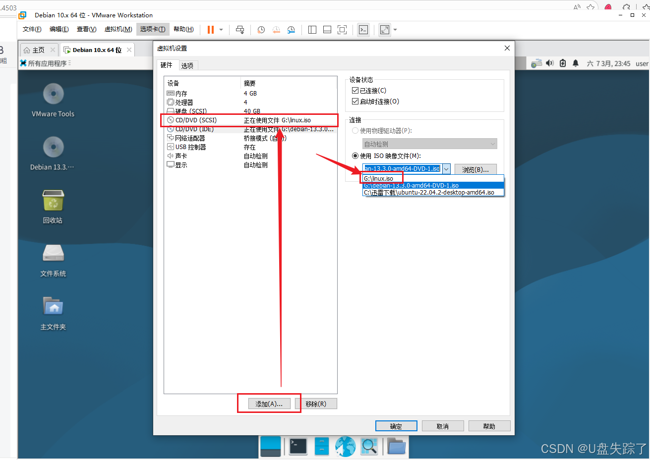This screenshot has height=460, width=650.
Task: Select the 使用 ISO 映像文件(M) radio button
Action: click(355, 155)
